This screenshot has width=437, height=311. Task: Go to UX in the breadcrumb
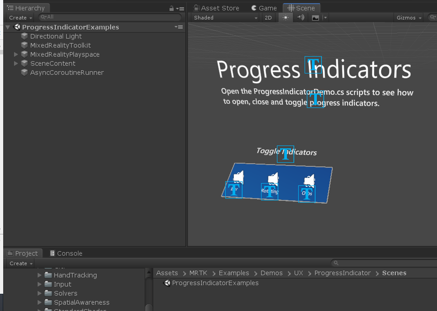click(298, 273)
